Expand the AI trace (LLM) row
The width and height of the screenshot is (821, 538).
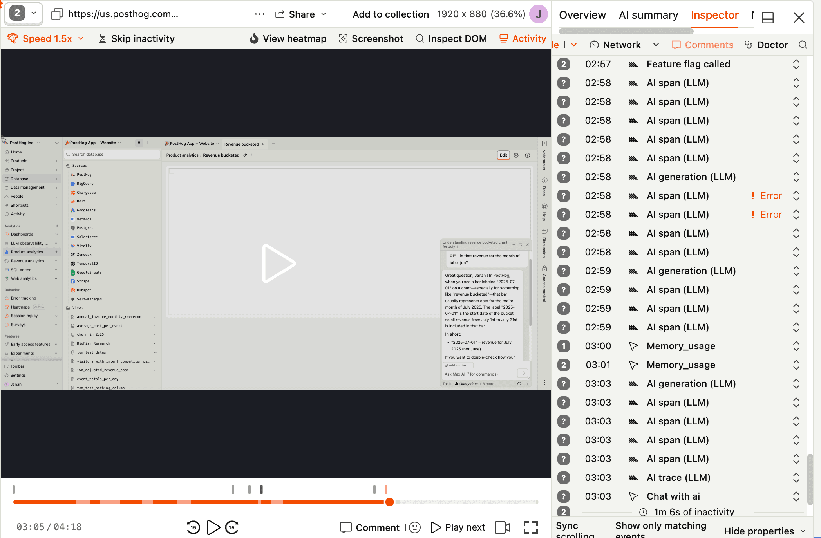[796, 478]
